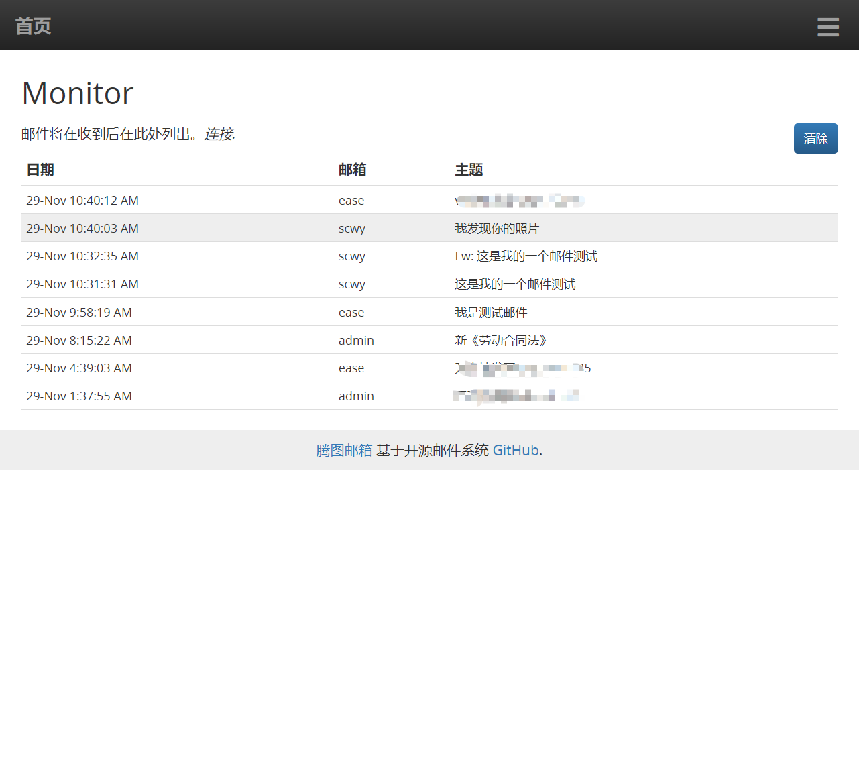Open the hamburger navigation menu
The width and height of the screenshot is (859, 776).
point(827,27)
